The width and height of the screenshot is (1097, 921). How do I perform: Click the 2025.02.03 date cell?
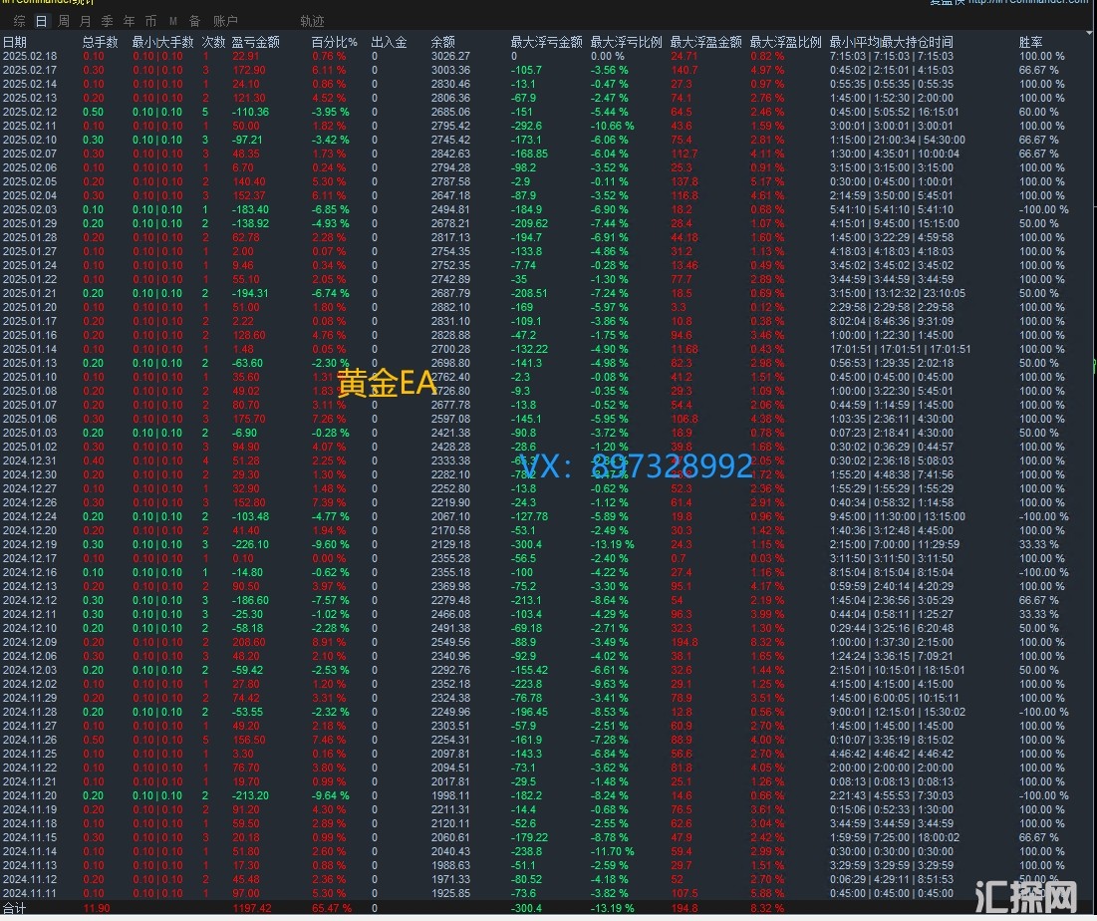pos(30,210)
